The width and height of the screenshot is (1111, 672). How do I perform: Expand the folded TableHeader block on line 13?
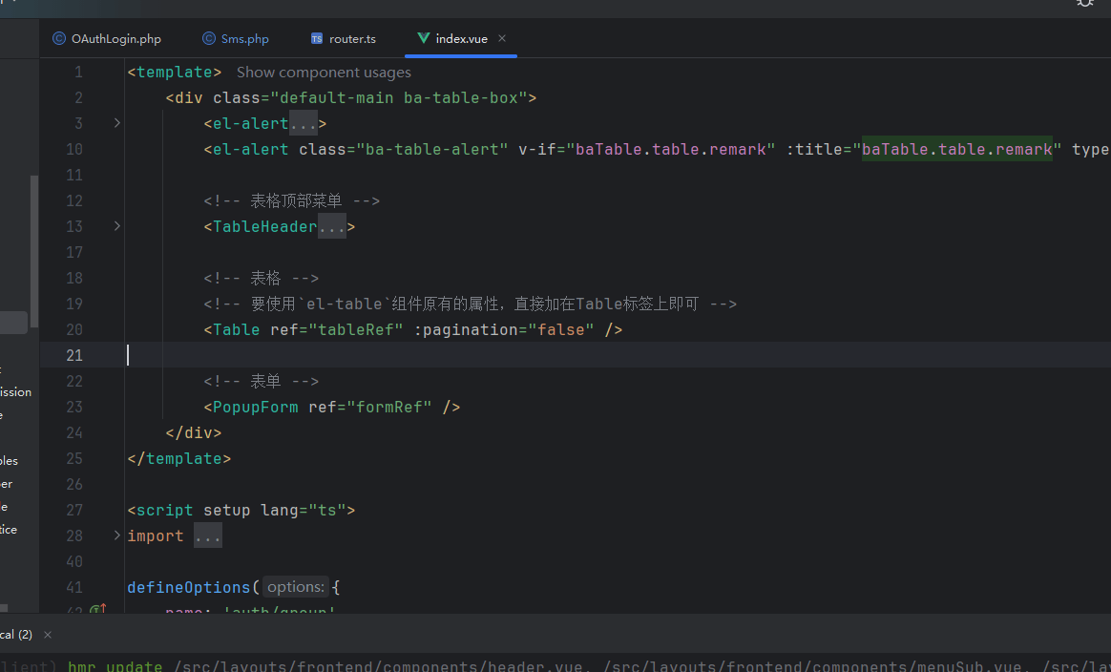coord(116,226)
